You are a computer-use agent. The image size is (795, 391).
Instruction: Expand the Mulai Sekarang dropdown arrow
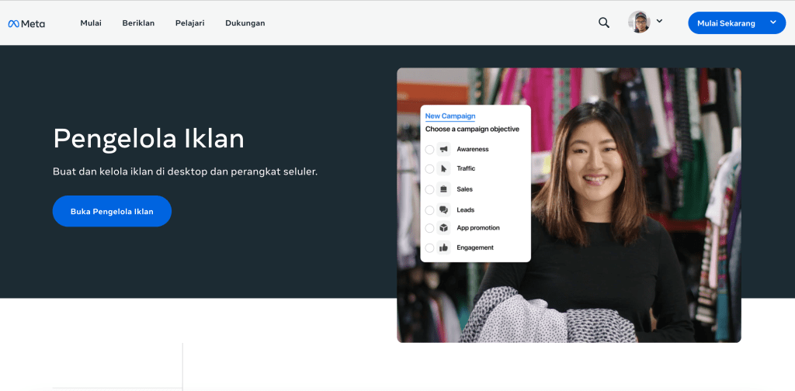point(773,22)
